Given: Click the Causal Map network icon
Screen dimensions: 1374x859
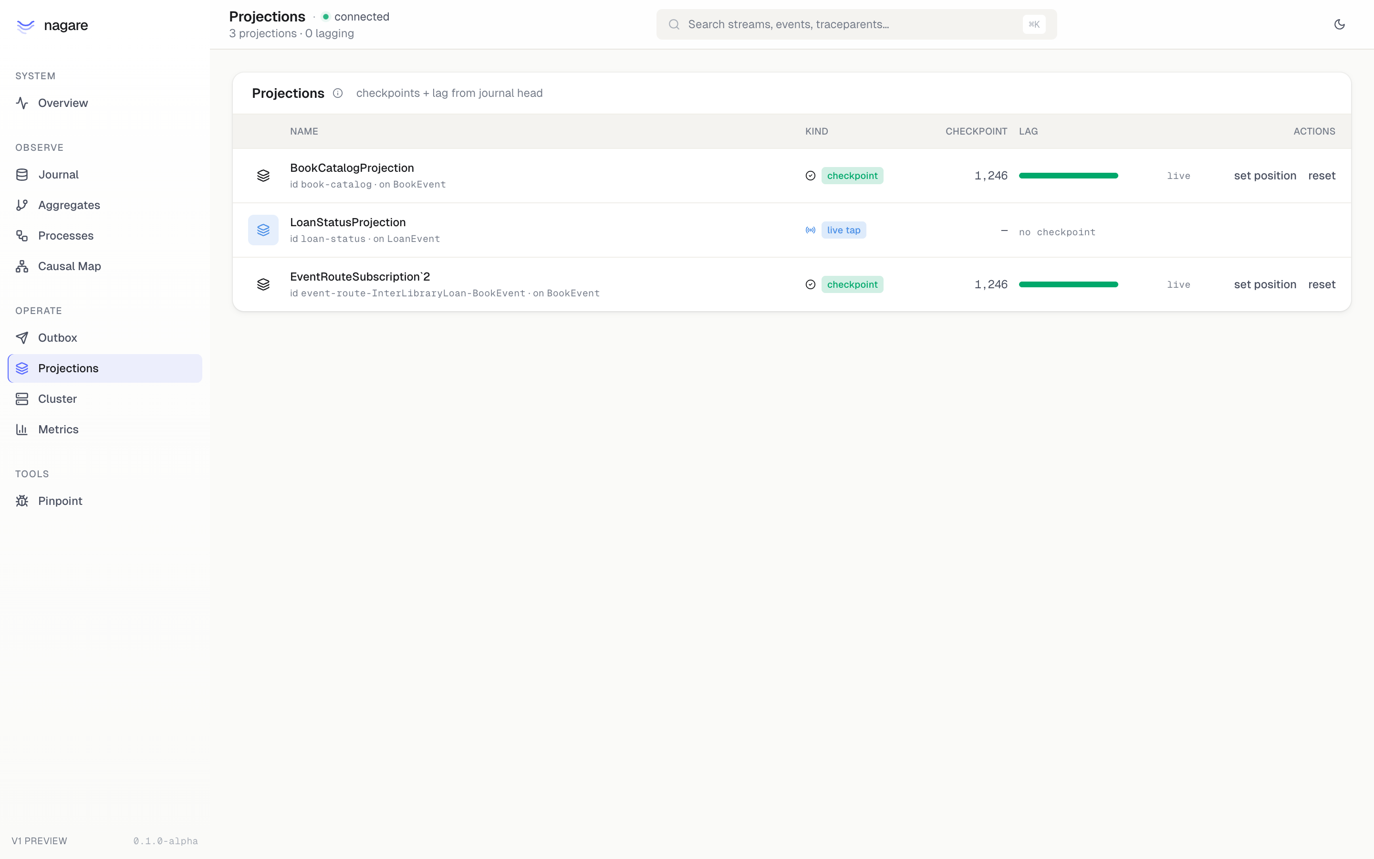Looking at the screenshot, I should (22, 266).
